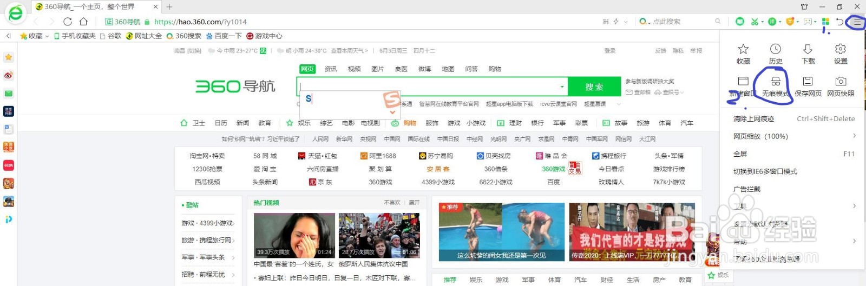The height and width of the screenshot is (286, 866).
Task: Open address bar options dropdown arrow
Action: coord(626,22)
